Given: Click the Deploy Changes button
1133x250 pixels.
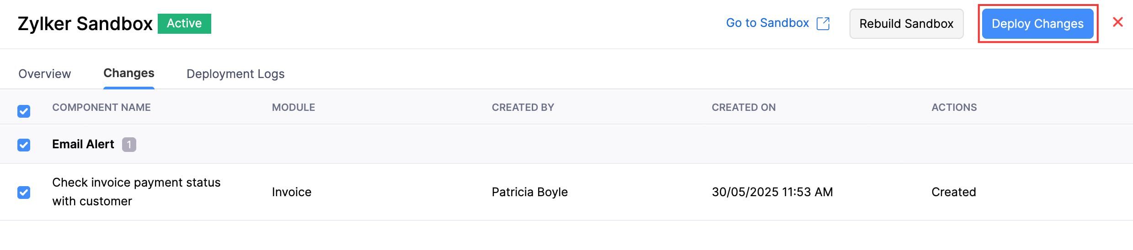Looking at the screenshot, I should [x=1037, y=24].
